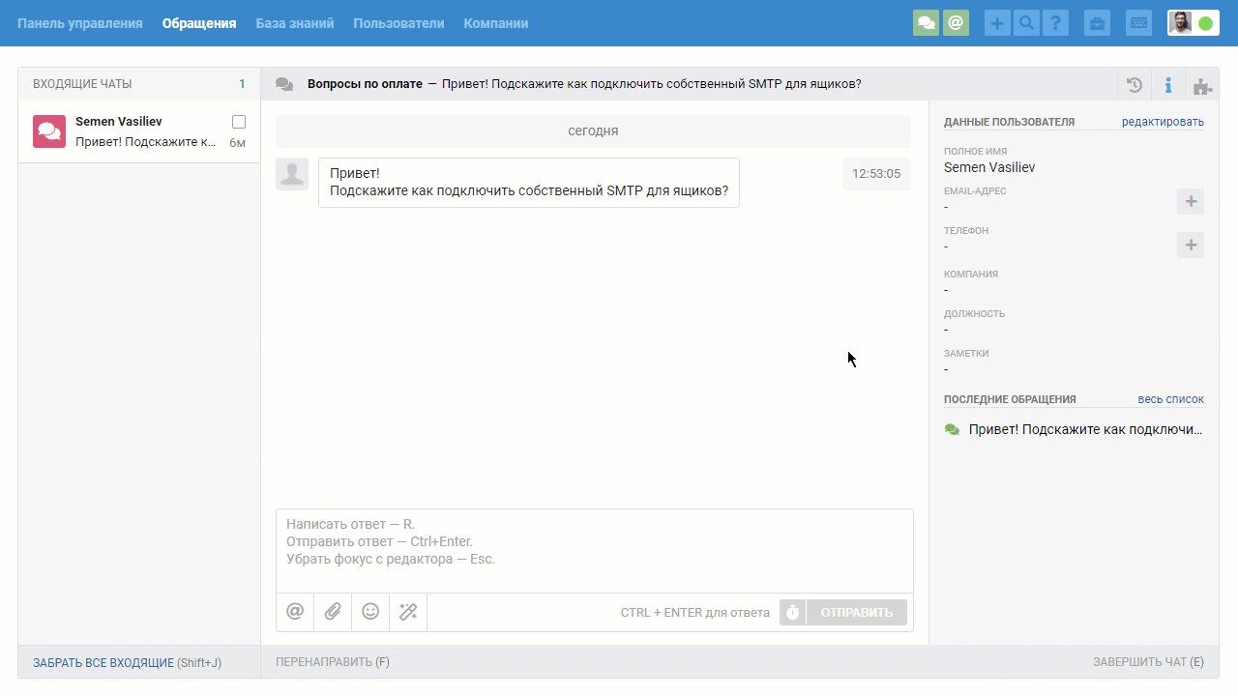Mention a colleague using the @ icon
Viewport: 1238px width, 696px height.
(x=295, y=612)
